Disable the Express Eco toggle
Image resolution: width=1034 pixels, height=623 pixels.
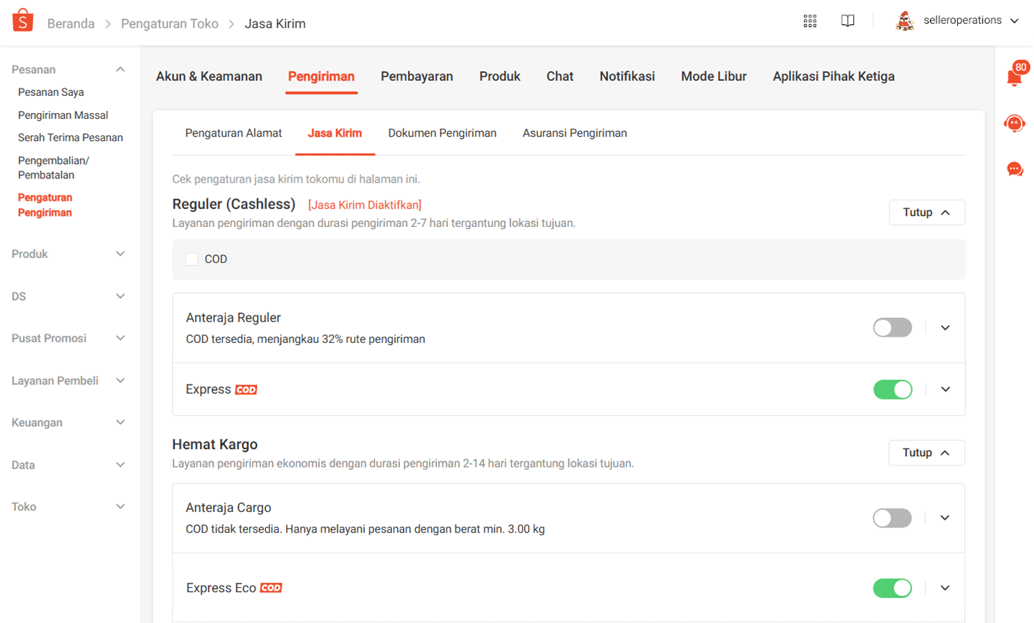(892, 588)
